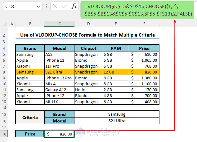Select row 8 header
This screenshot has height=142, width=197.
pos(4,72)
